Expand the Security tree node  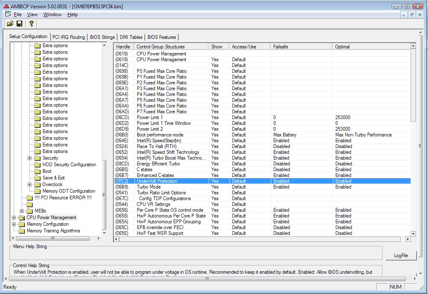pos(29,158)
